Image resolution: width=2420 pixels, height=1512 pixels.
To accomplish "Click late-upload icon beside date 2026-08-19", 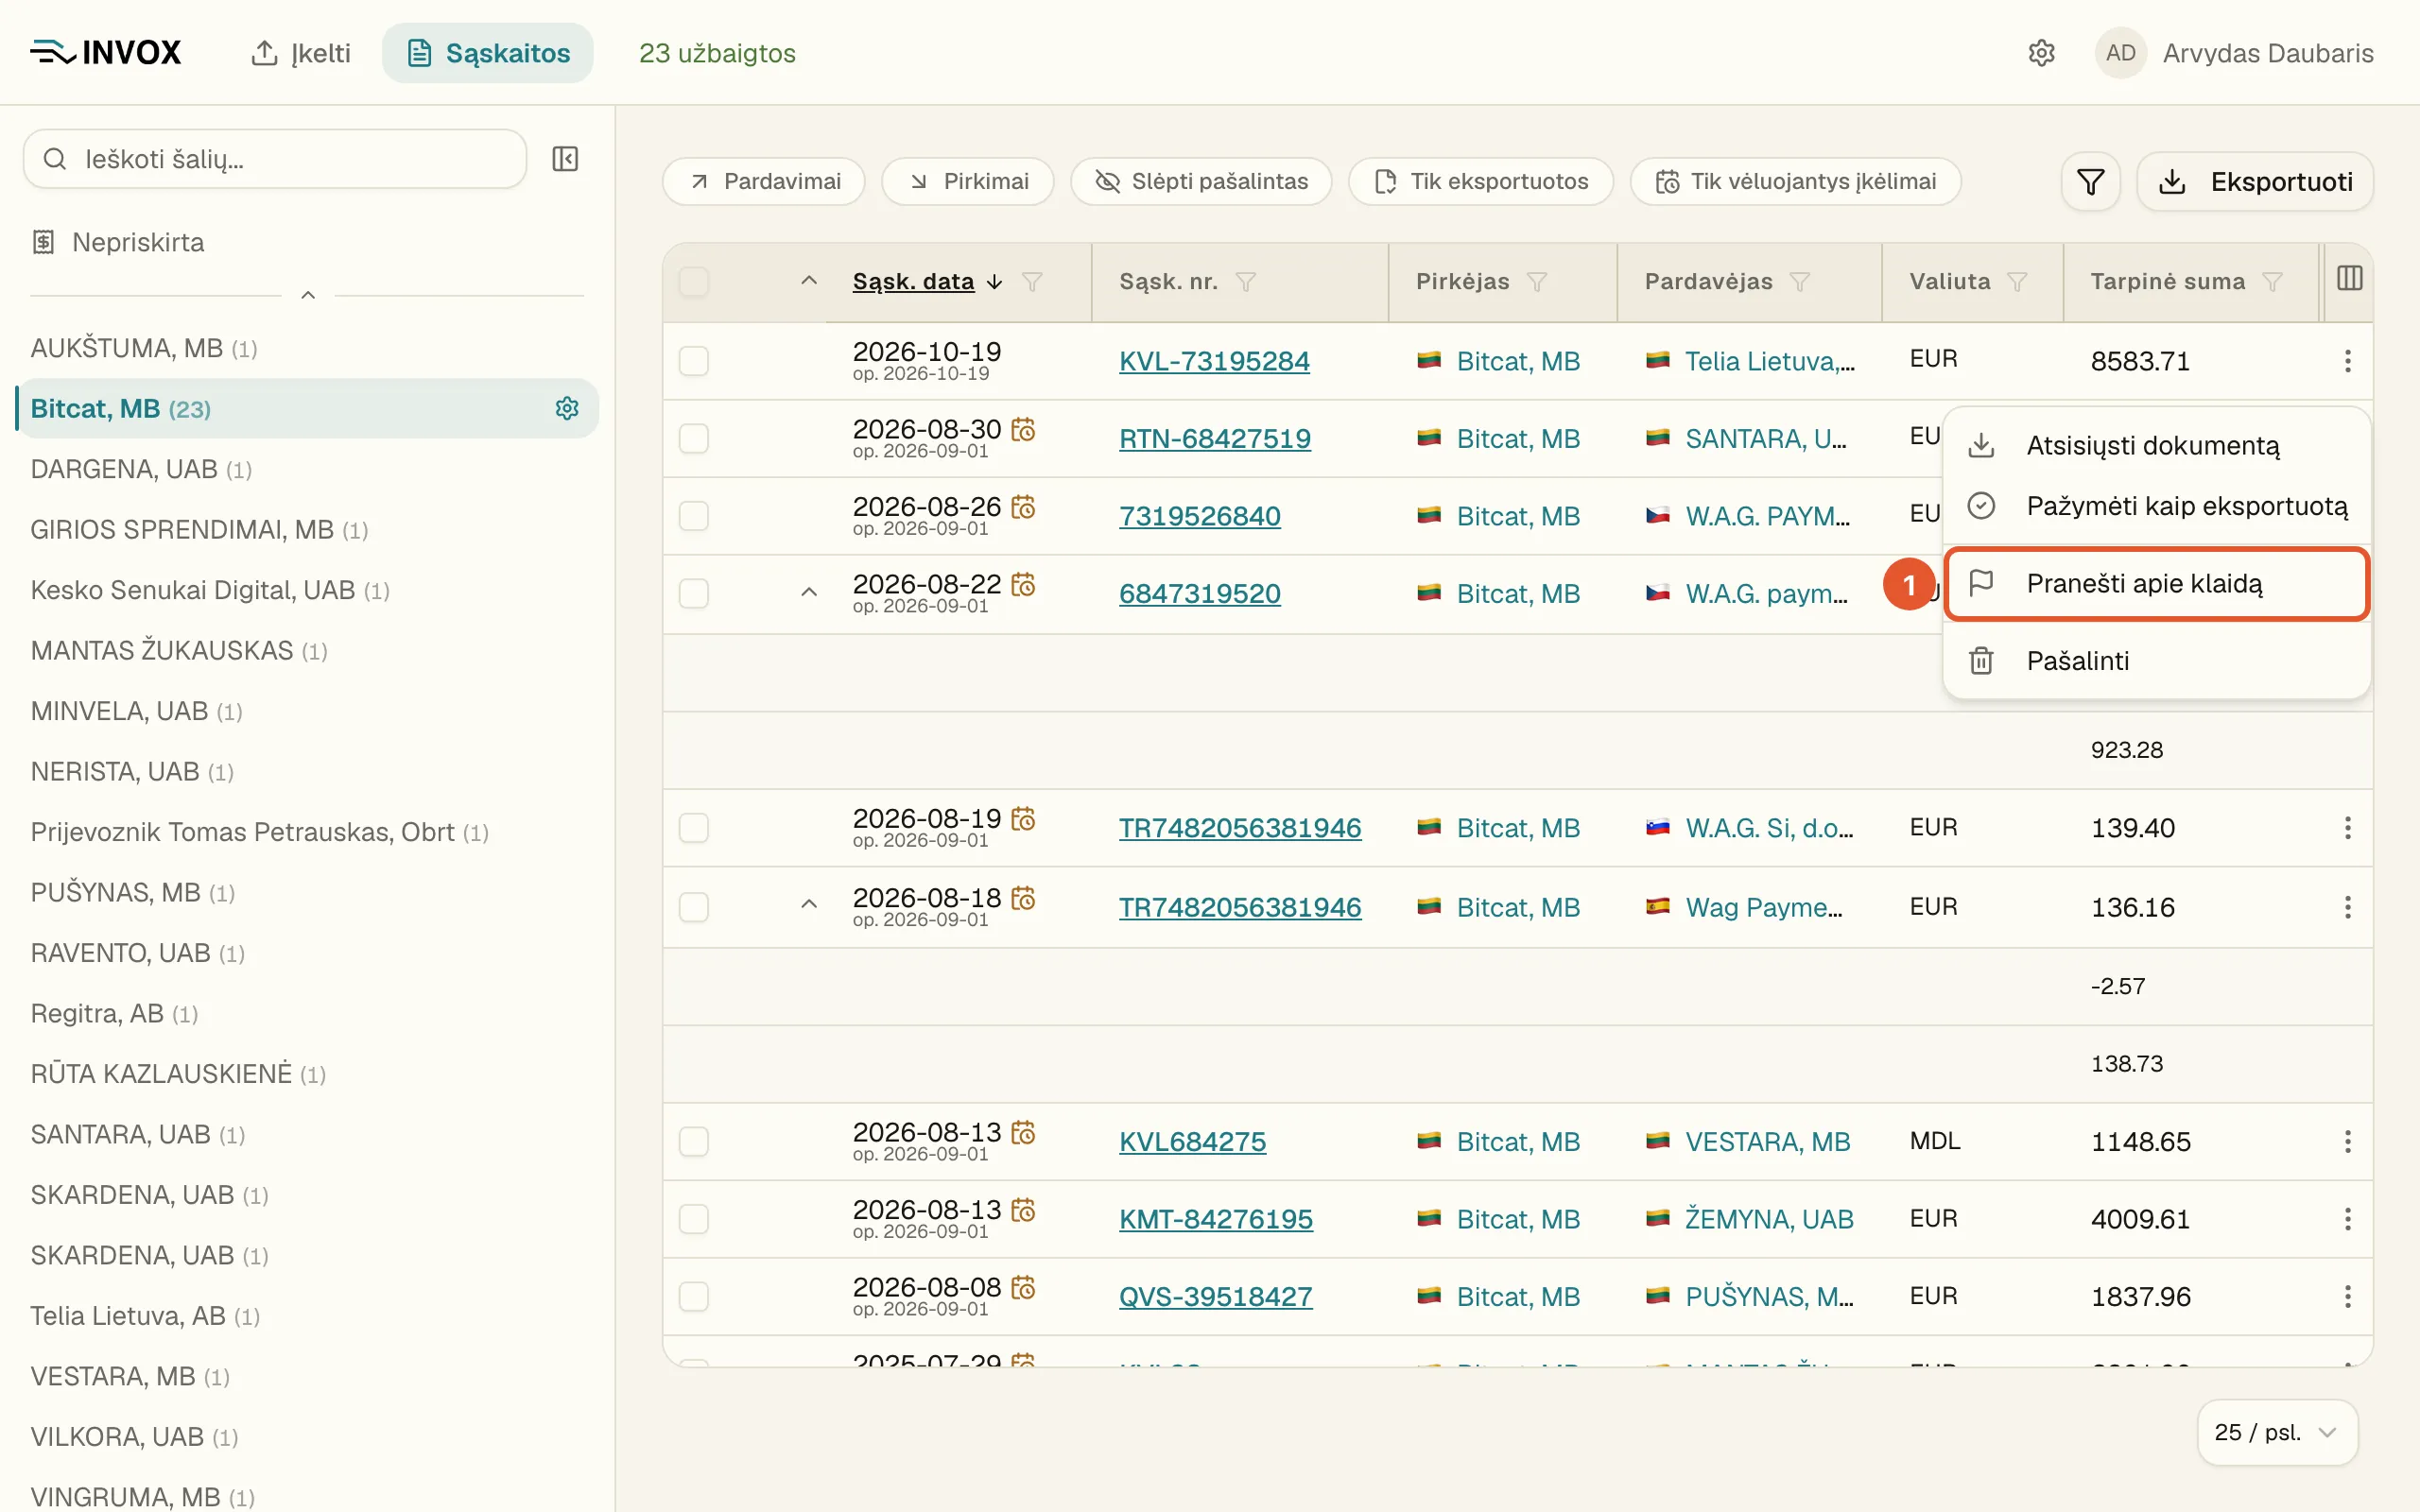I will (1023, 819).
